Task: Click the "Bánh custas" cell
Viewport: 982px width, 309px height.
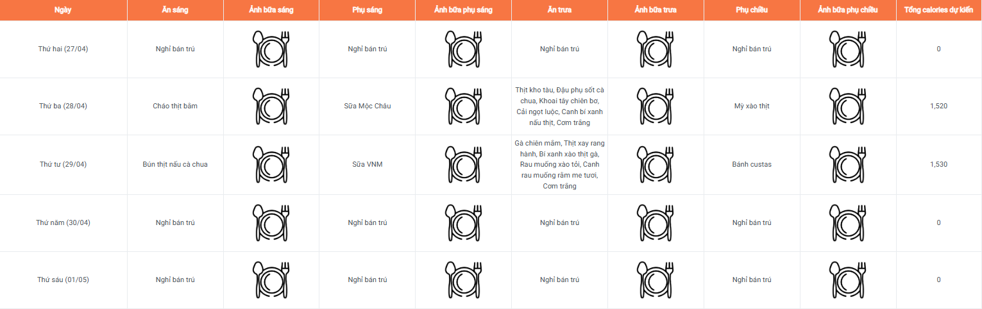Action: pyautogui.click(x=752, y=164)
